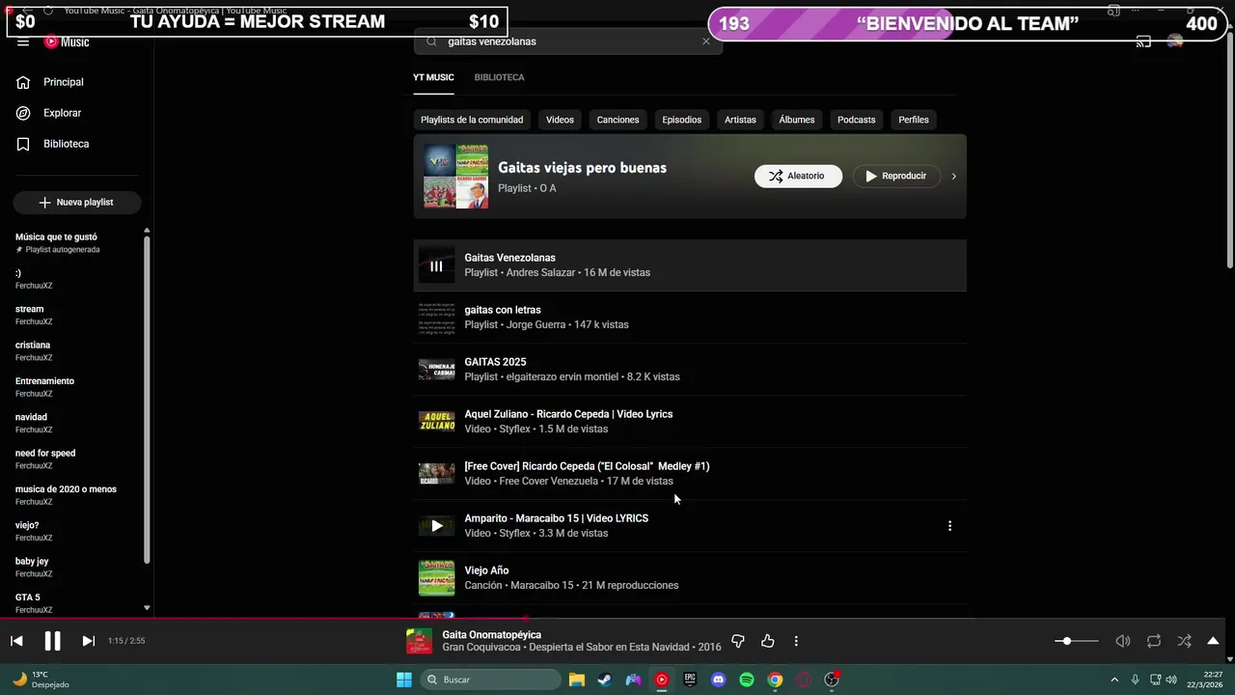Dislike the current song
The height and width of the screenshot is (695, 1235).
click(738, 641)
